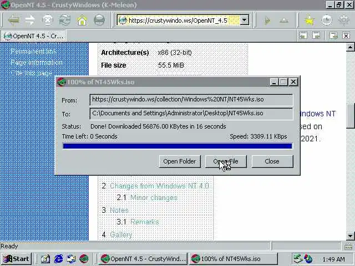Image resolution: width=355 pixels, height=266 pixels.
Task: Launch Internet Explorer from Quick Launch
Action: [58, 259]
